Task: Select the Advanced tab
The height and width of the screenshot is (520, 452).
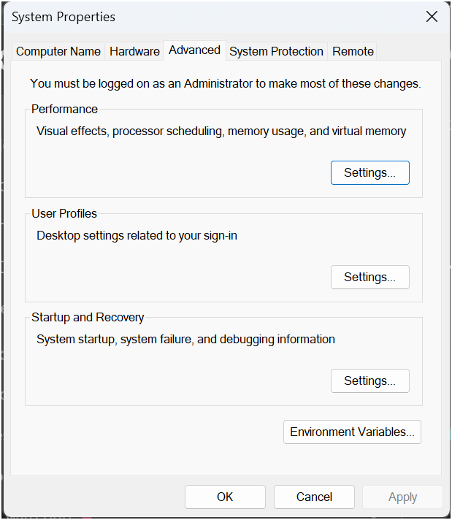Action: tap(194, 50)
